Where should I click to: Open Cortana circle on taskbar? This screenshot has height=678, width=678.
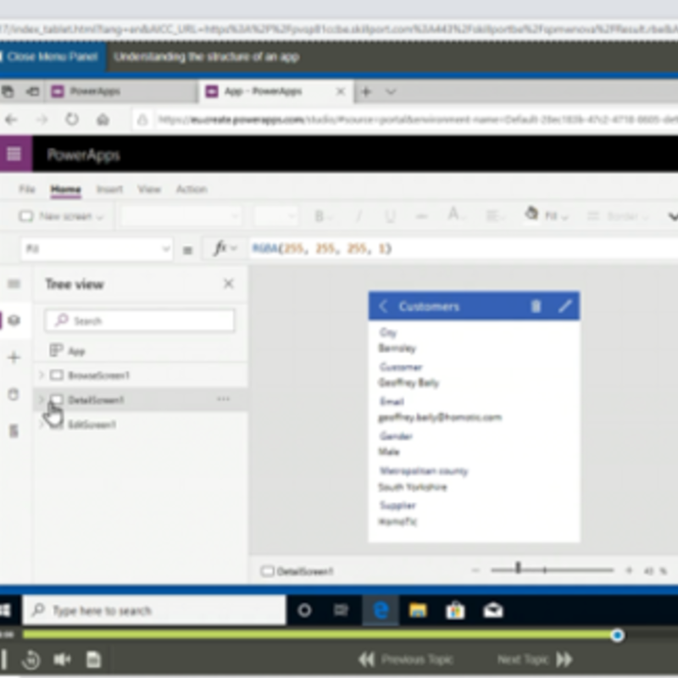click(x=305, y=610)
